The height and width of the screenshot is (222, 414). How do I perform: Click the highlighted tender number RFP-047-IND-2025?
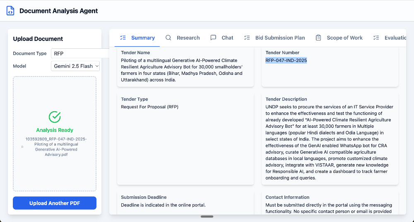(x=286, y=60)
